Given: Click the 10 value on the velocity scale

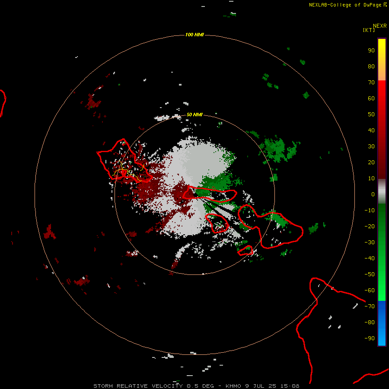Looking at the screenshot, I should (371, 179).
